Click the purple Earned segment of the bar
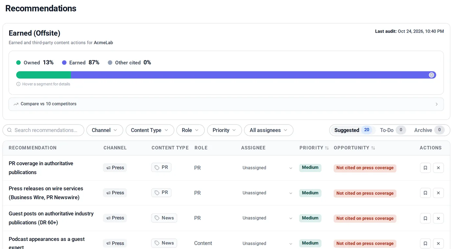The image size is (453, 249). (253, 75)
